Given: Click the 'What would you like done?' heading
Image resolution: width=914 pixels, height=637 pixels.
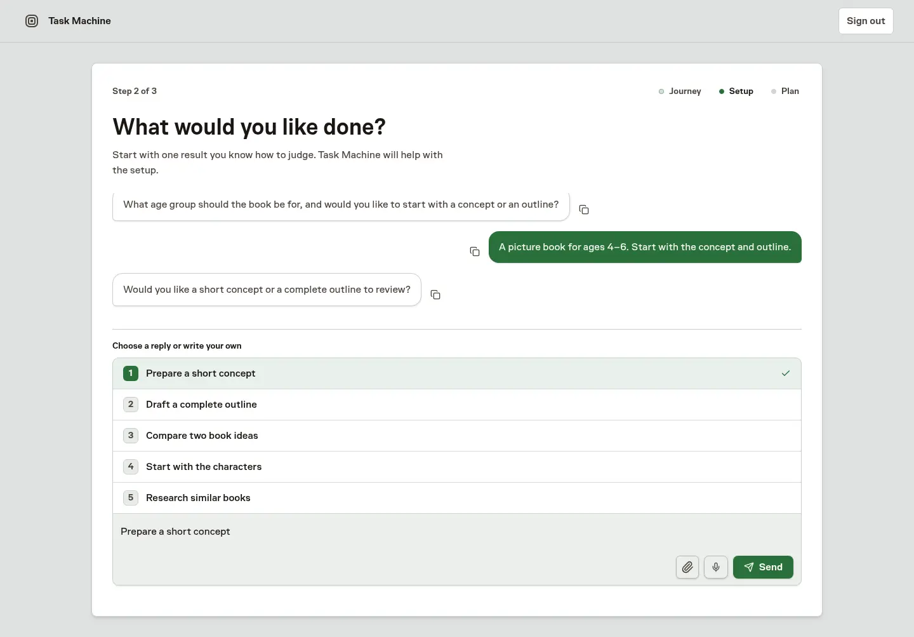Looking at the screenshot, I should (249, 127).
